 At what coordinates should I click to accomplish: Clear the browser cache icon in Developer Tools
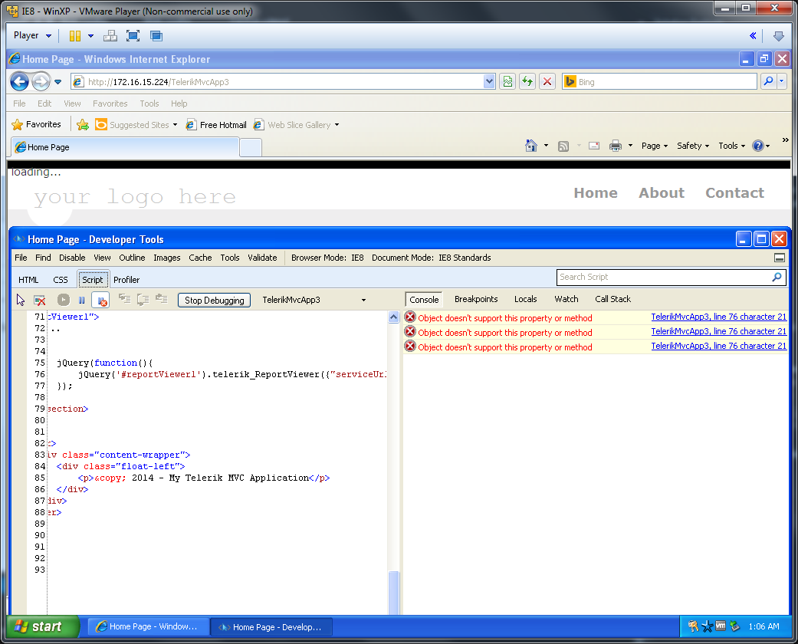tap(39, 300)
